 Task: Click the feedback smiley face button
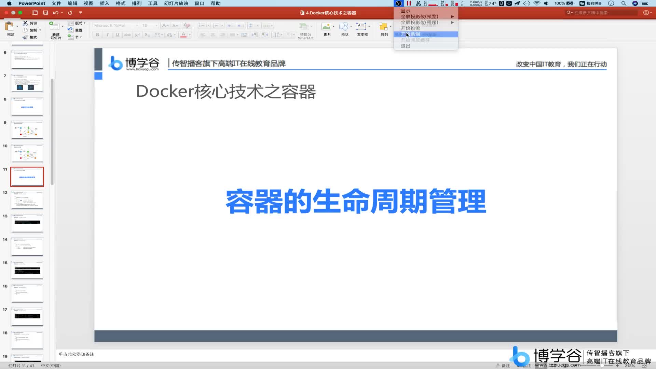coord(646,13)
